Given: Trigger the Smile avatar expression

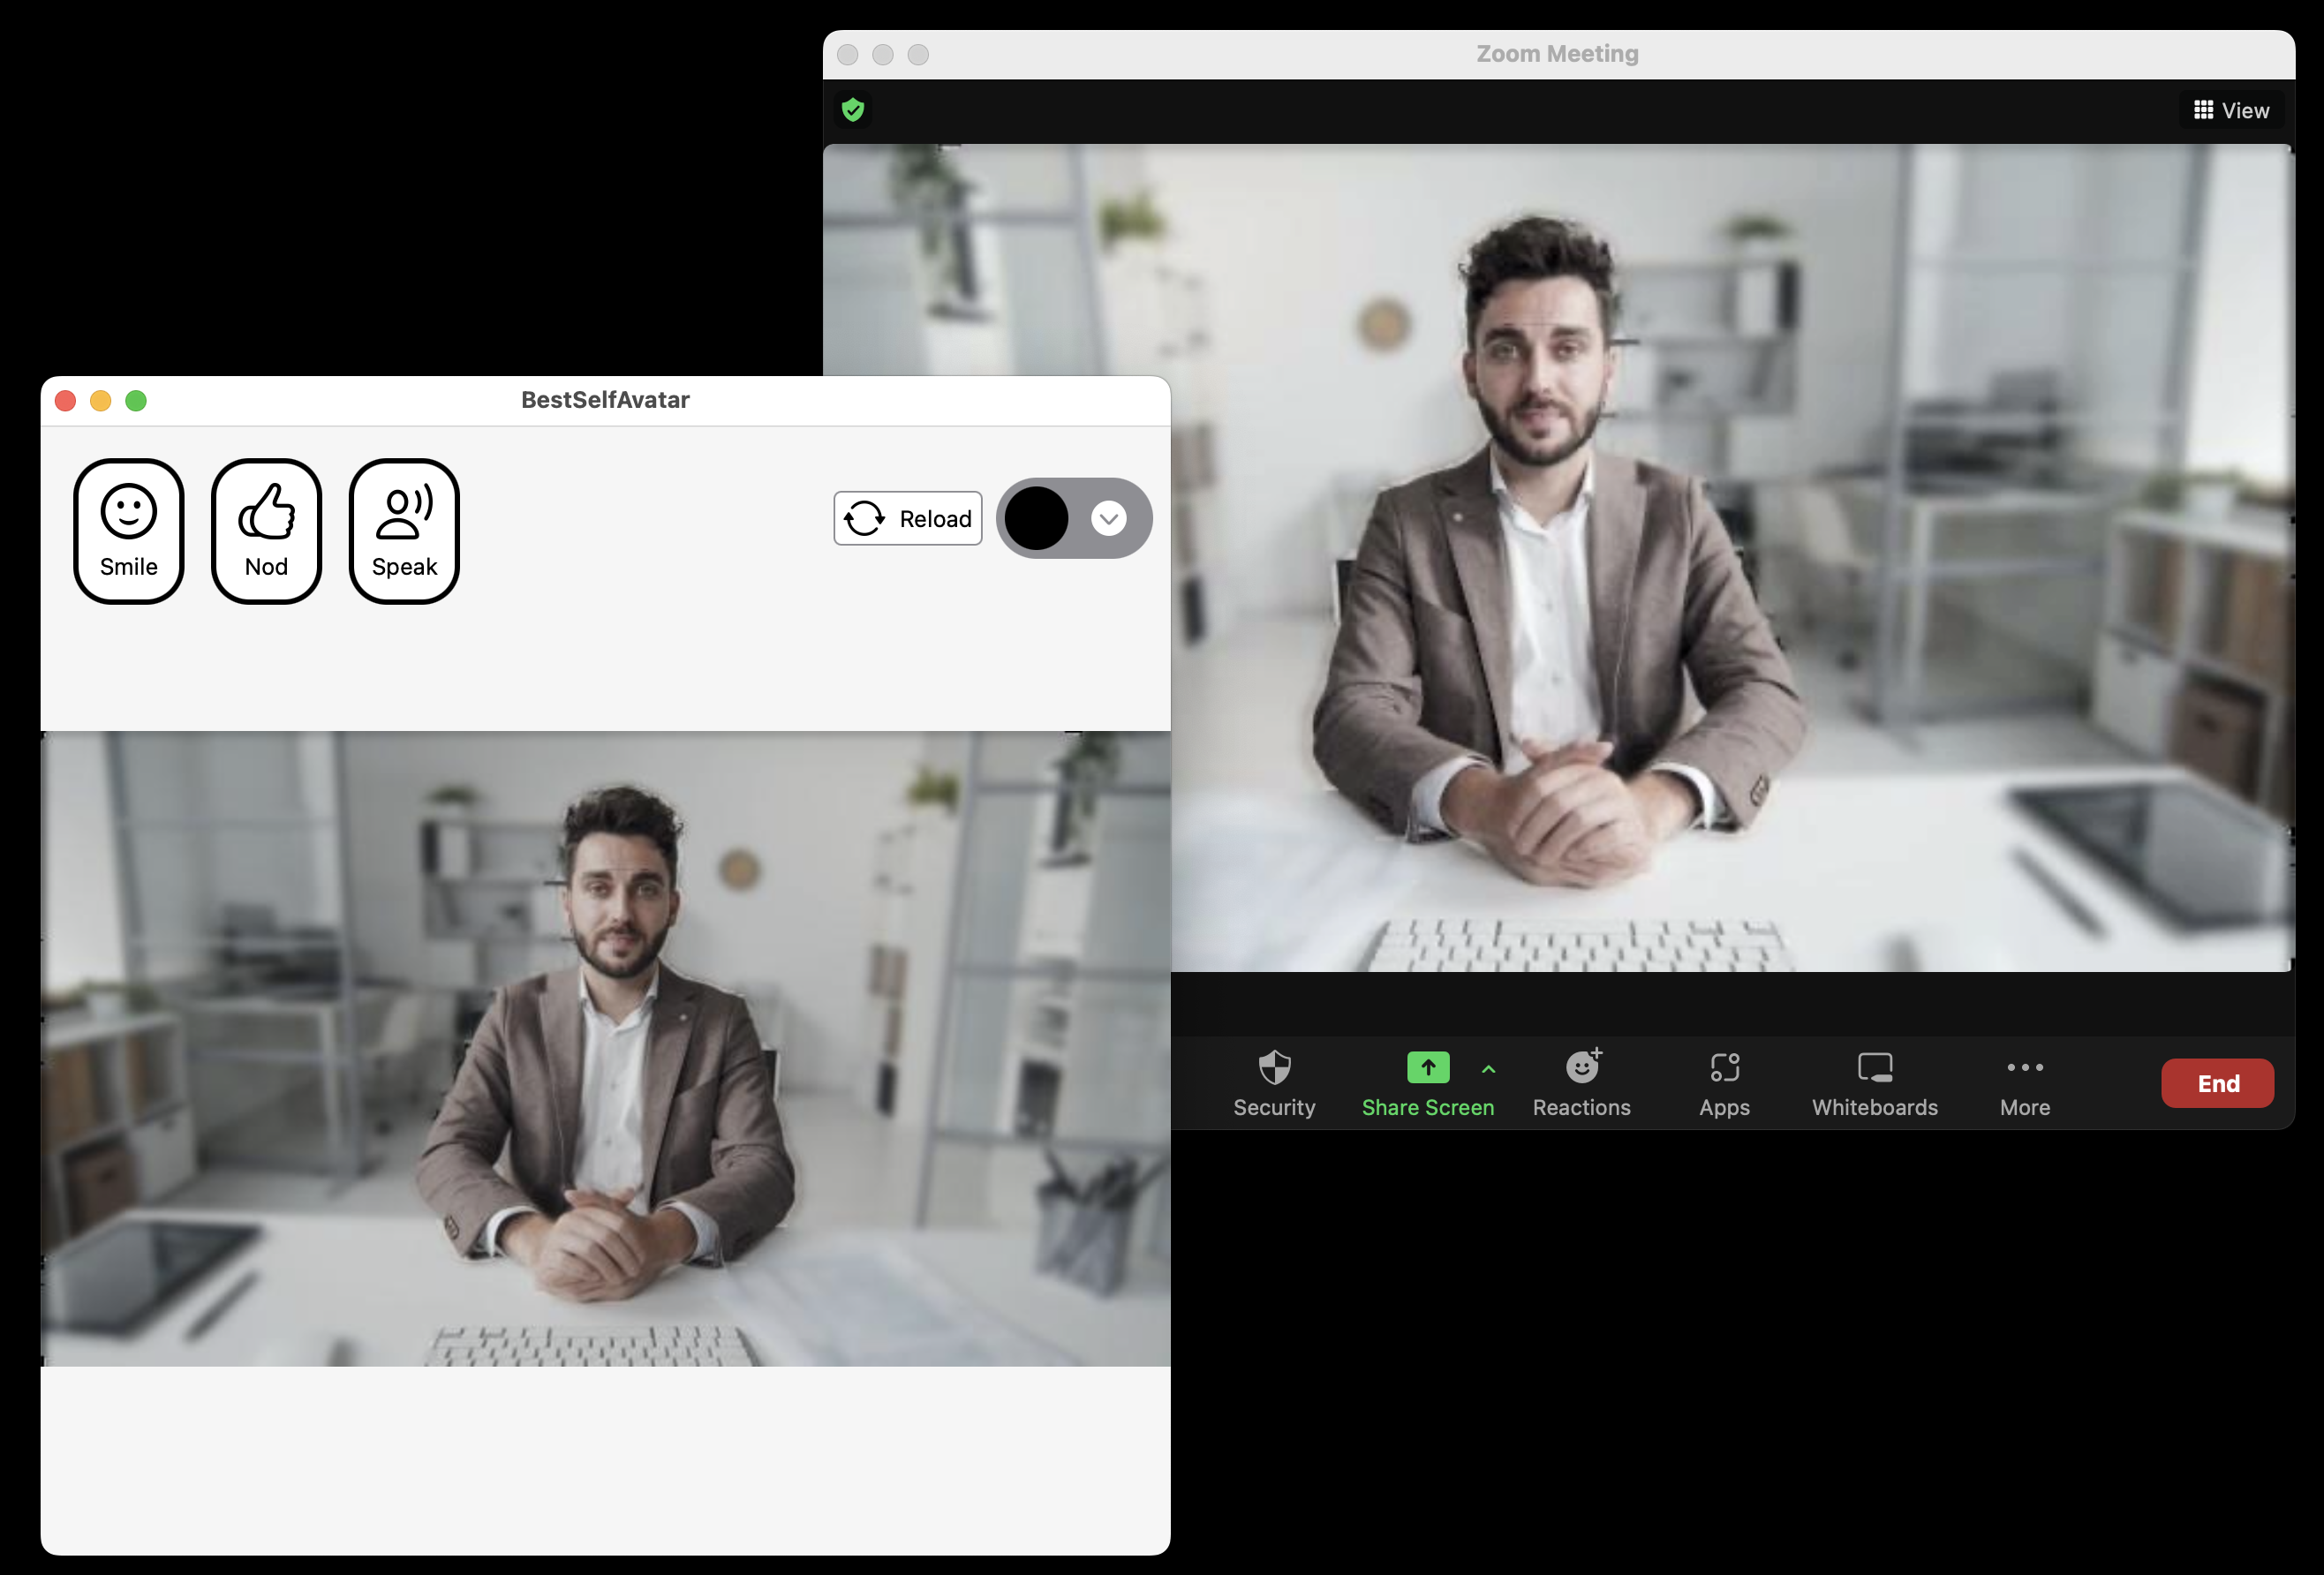Looking at the screenshot, I should tap(129, 531).
